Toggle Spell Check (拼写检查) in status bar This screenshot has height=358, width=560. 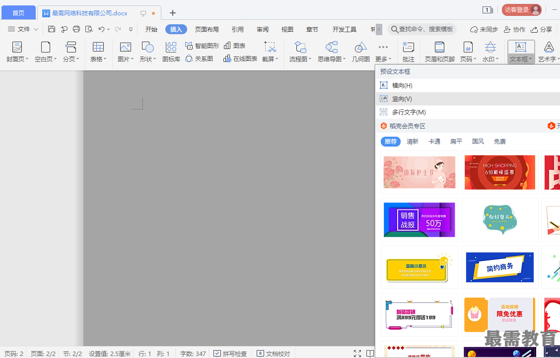click(x=230, y=354)
